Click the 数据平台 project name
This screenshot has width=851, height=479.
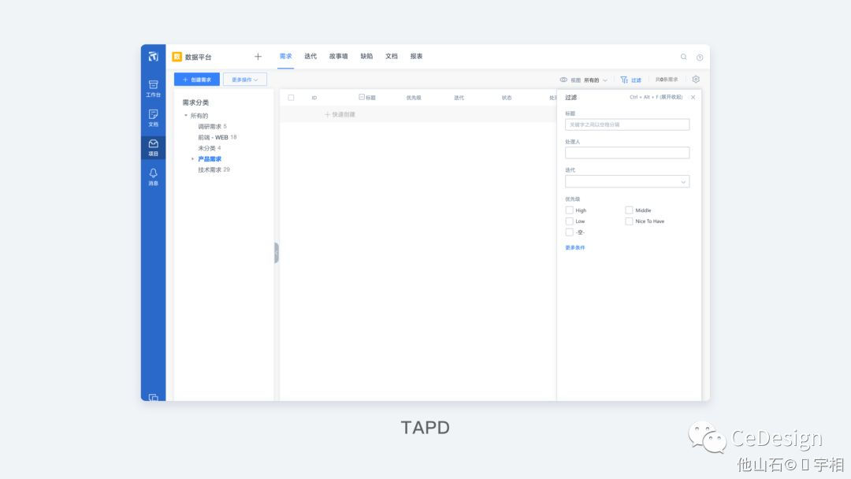pyautogui.click(x=198, y=57)
